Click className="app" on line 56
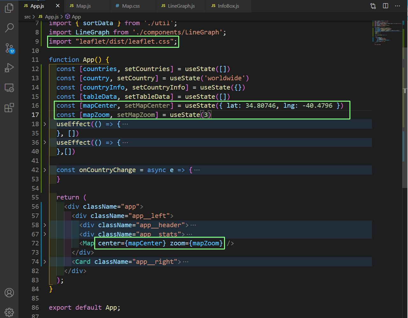The image size is (408, 318). pos(111,206)
